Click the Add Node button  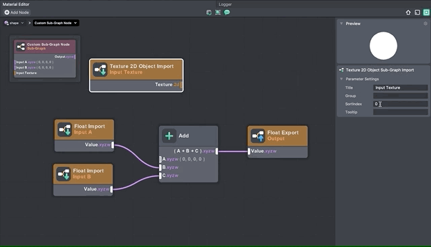[x=16, y=12]
